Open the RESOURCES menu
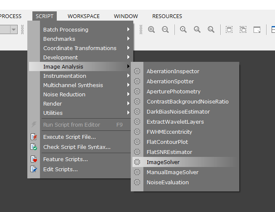 (167, 16)
